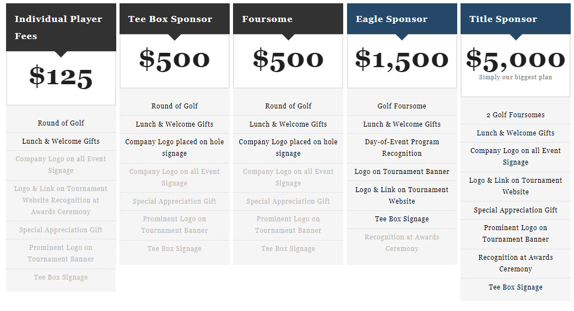Click "Day-of-Event Program Recognition" feature

click(x=402, y=148)
